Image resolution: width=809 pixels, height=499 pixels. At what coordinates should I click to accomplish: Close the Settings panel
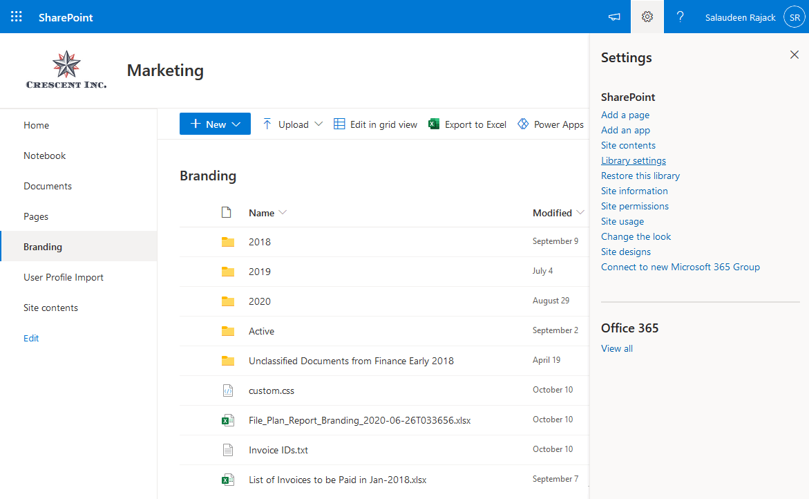(794, 55)
